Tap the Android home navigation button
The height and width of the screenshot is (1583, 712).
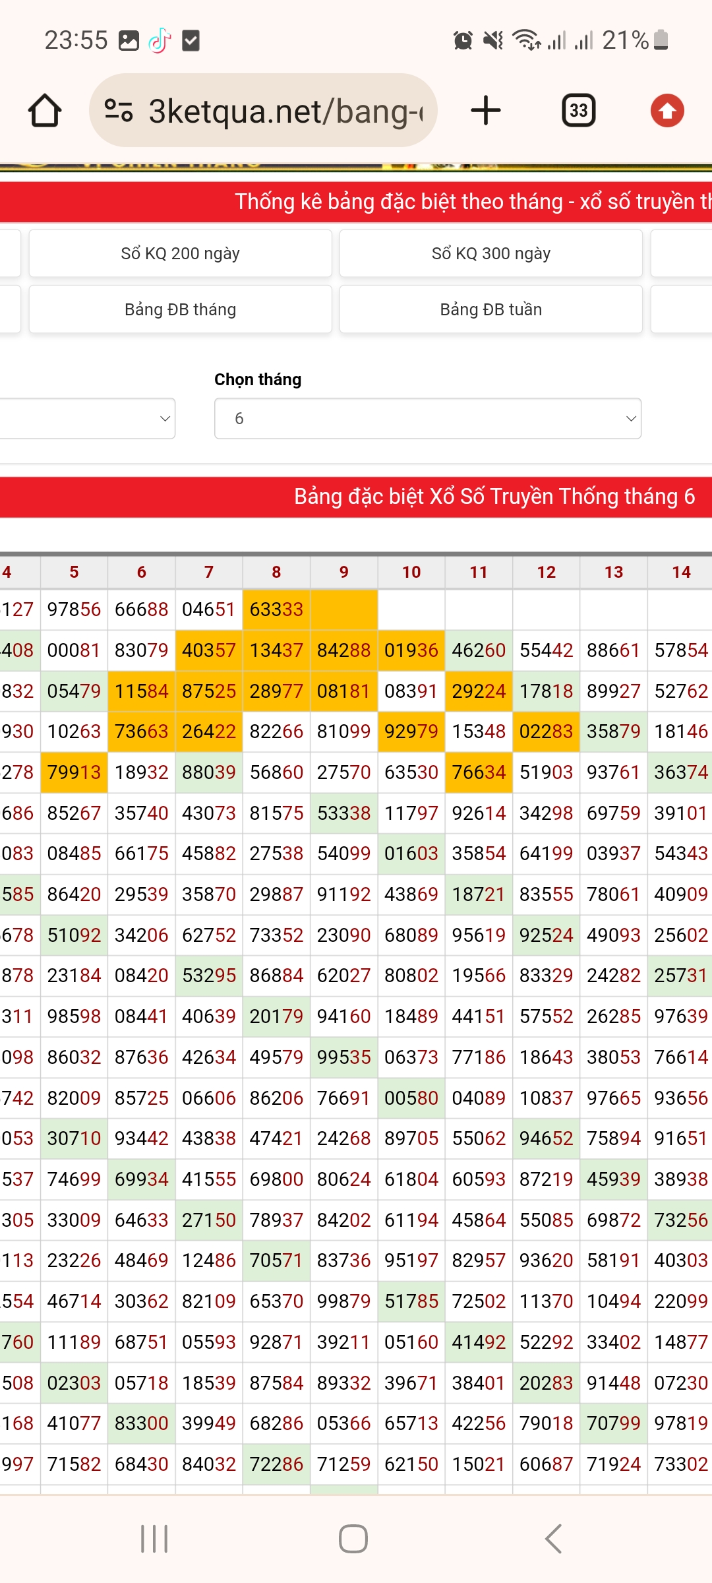pos(353,1539)
